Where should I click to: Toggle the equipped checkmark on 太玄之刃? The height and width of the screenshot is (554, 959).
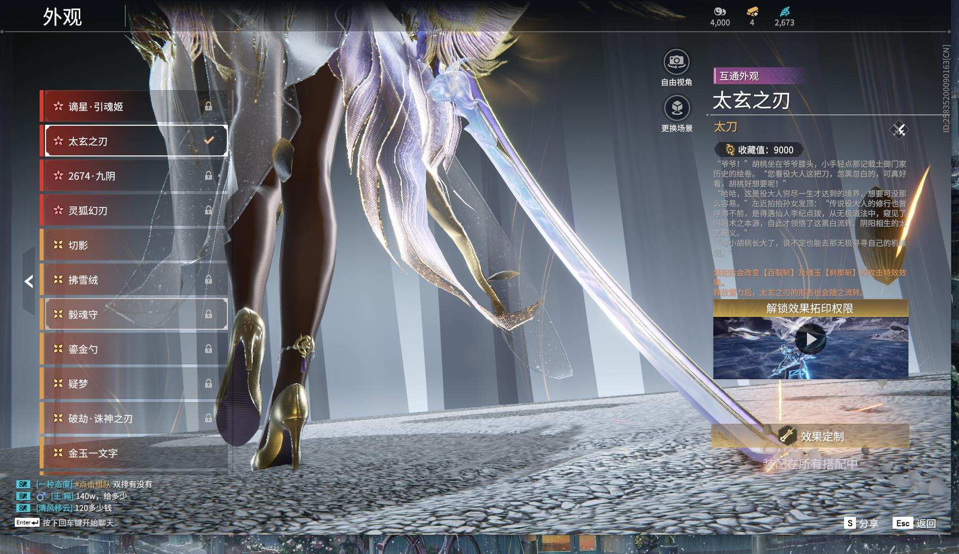point(209,141)
